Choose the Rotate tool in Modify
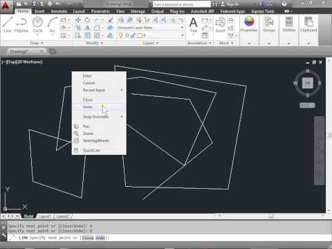Screen dimensions: 332x249 [x=87, y=20]
